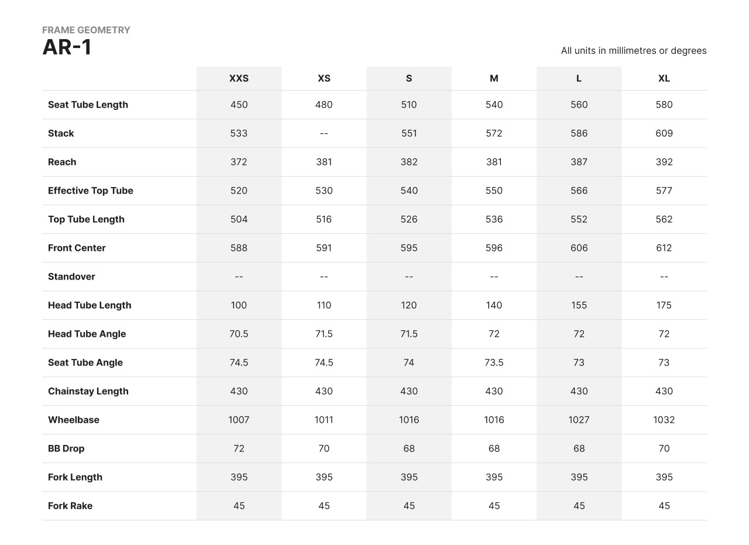Image resolution: width=749 pixels, height=545 pixels.
Task: Select the Standover row label
Action: point(71,277)
